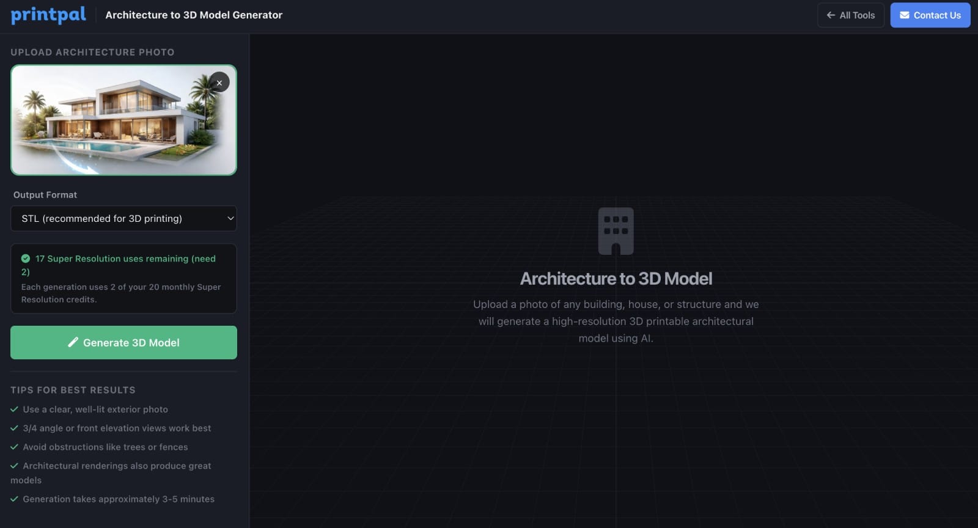Image resolution: width=978 pixels, height=528 pixels.
Task: Click the checkmark beside the avoid obstructions tip
Action: [x=15, y=447]
